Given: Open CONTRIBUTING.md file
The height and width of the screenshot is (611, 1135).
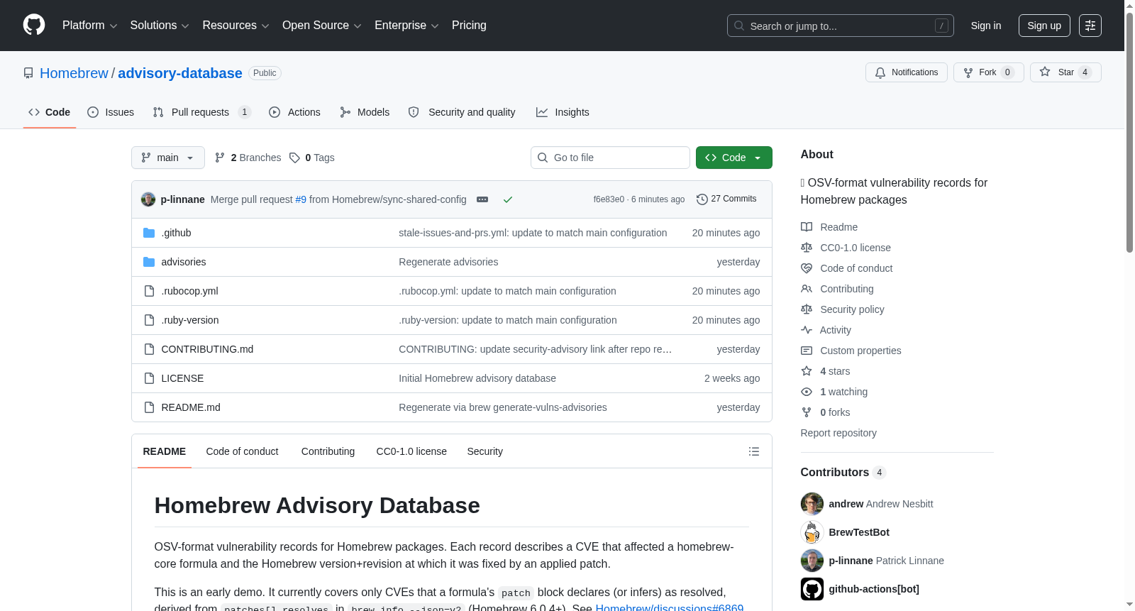Looking at the screenshot, I should tap(207, 349).
